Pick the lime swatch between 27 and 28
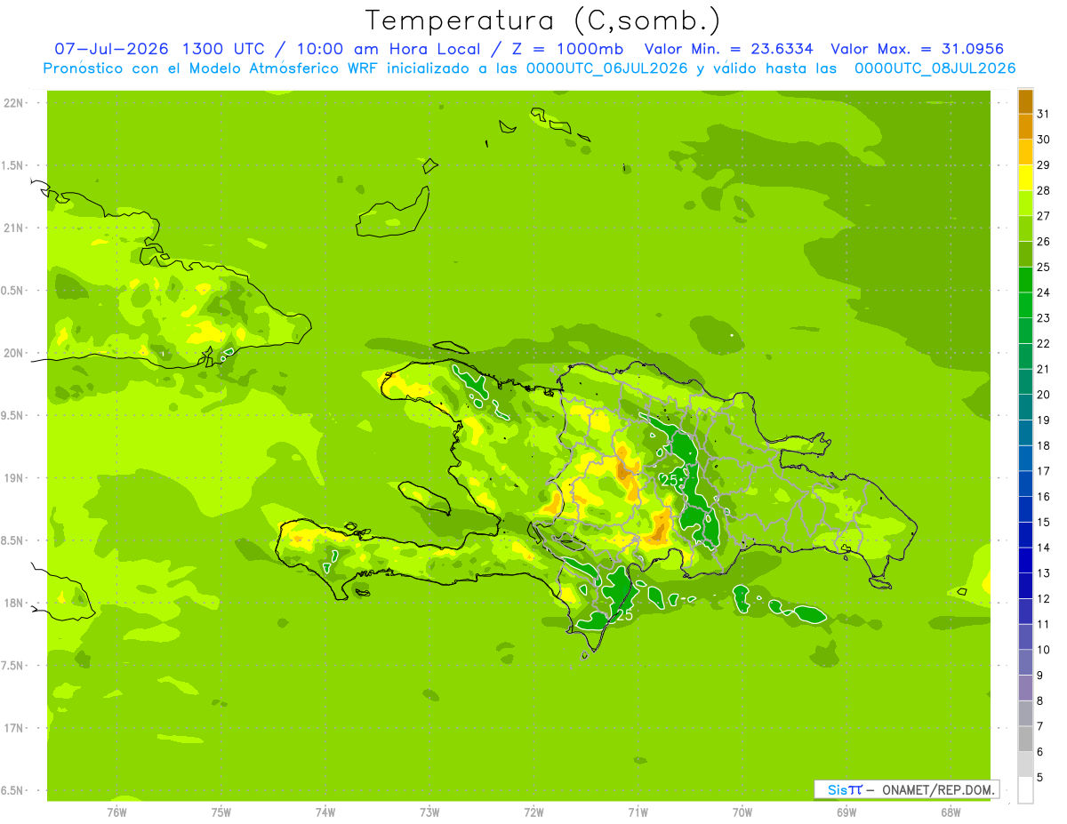Screen dimensions: 1067x824 (1025, 204)
